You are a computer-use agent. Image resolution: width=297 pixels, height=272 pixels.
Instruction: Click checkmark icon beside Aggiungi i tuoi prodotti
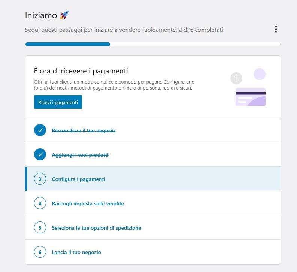pos(40,154)
